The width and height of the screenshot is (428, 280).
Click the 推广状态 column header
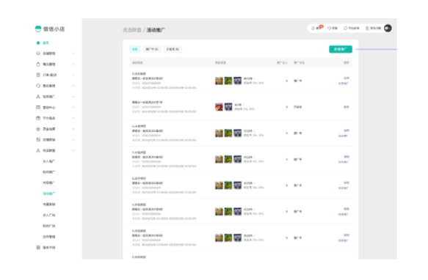[x=300, y=63]
